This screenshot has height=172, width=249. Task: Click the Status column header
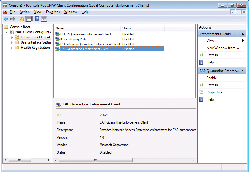(x=127, y=28)
